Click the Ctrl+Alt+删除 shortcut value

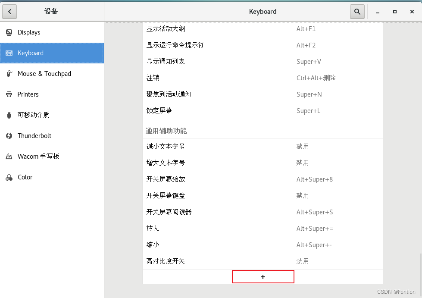(316, 78)
